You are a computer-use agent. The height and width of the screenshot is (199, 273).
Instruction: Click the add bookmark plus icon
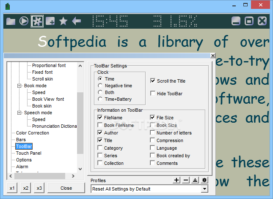point(50,22)
